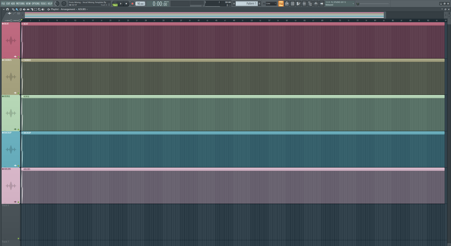The height and width of the screenshot is (246, 451).
Task: Open the TOOLS menu
Action: coord(44,4)
